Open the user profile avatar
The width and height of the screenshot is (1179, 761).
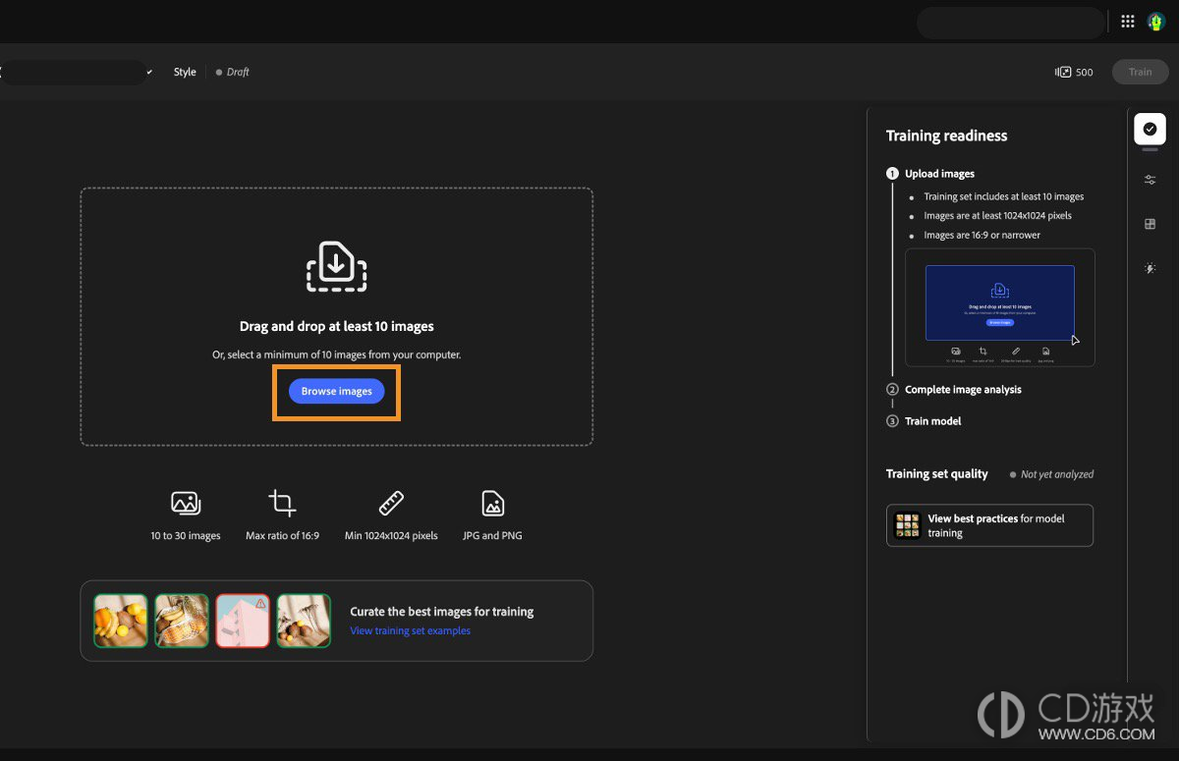[x=1155, y=22]
